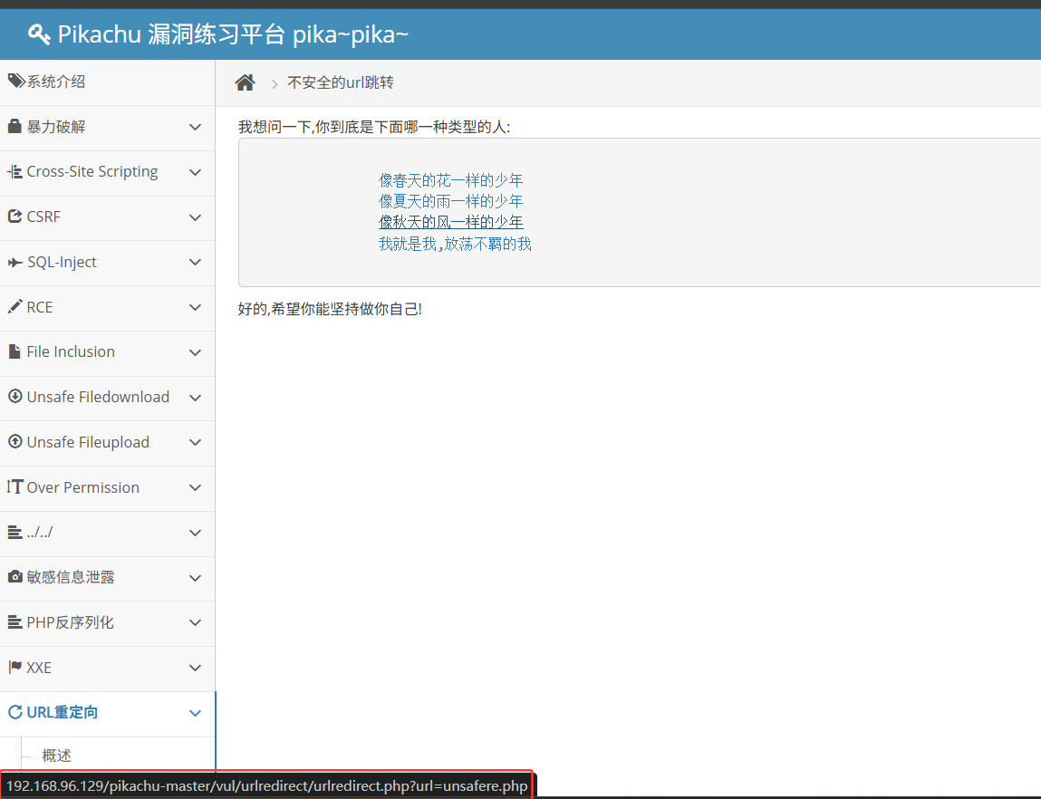
Task: Expand the XXE chevron
Action: pos(195,668)
